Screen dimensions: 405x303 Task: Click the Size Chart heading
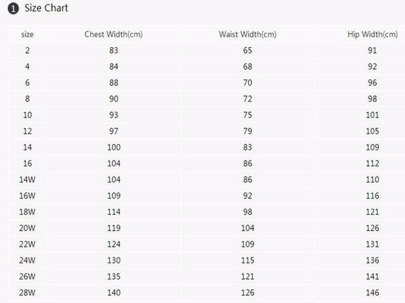[46, 8]
